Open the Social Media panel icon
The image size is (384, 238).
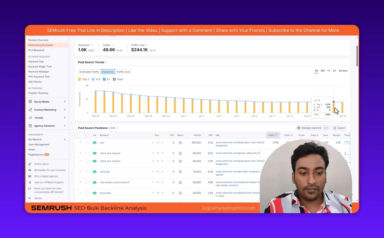pos(31,101)
